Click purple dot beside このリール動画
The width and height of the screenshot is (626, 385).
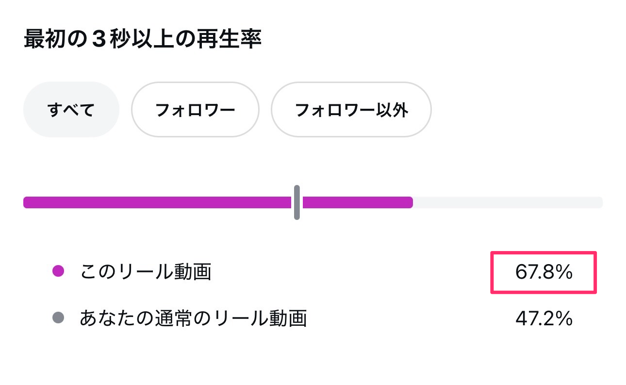tap(58, 272)
